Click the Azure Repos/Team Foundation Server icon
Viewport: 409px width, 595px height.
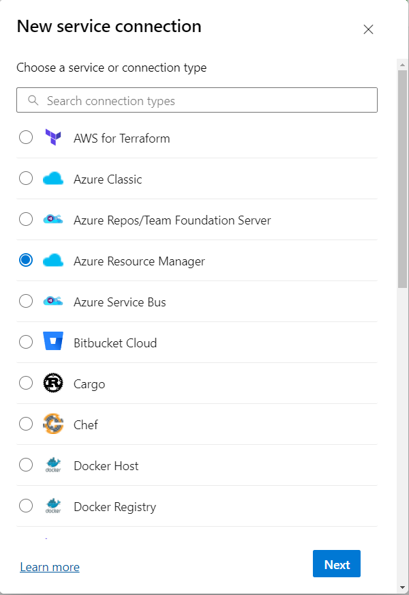pos(53,219)
